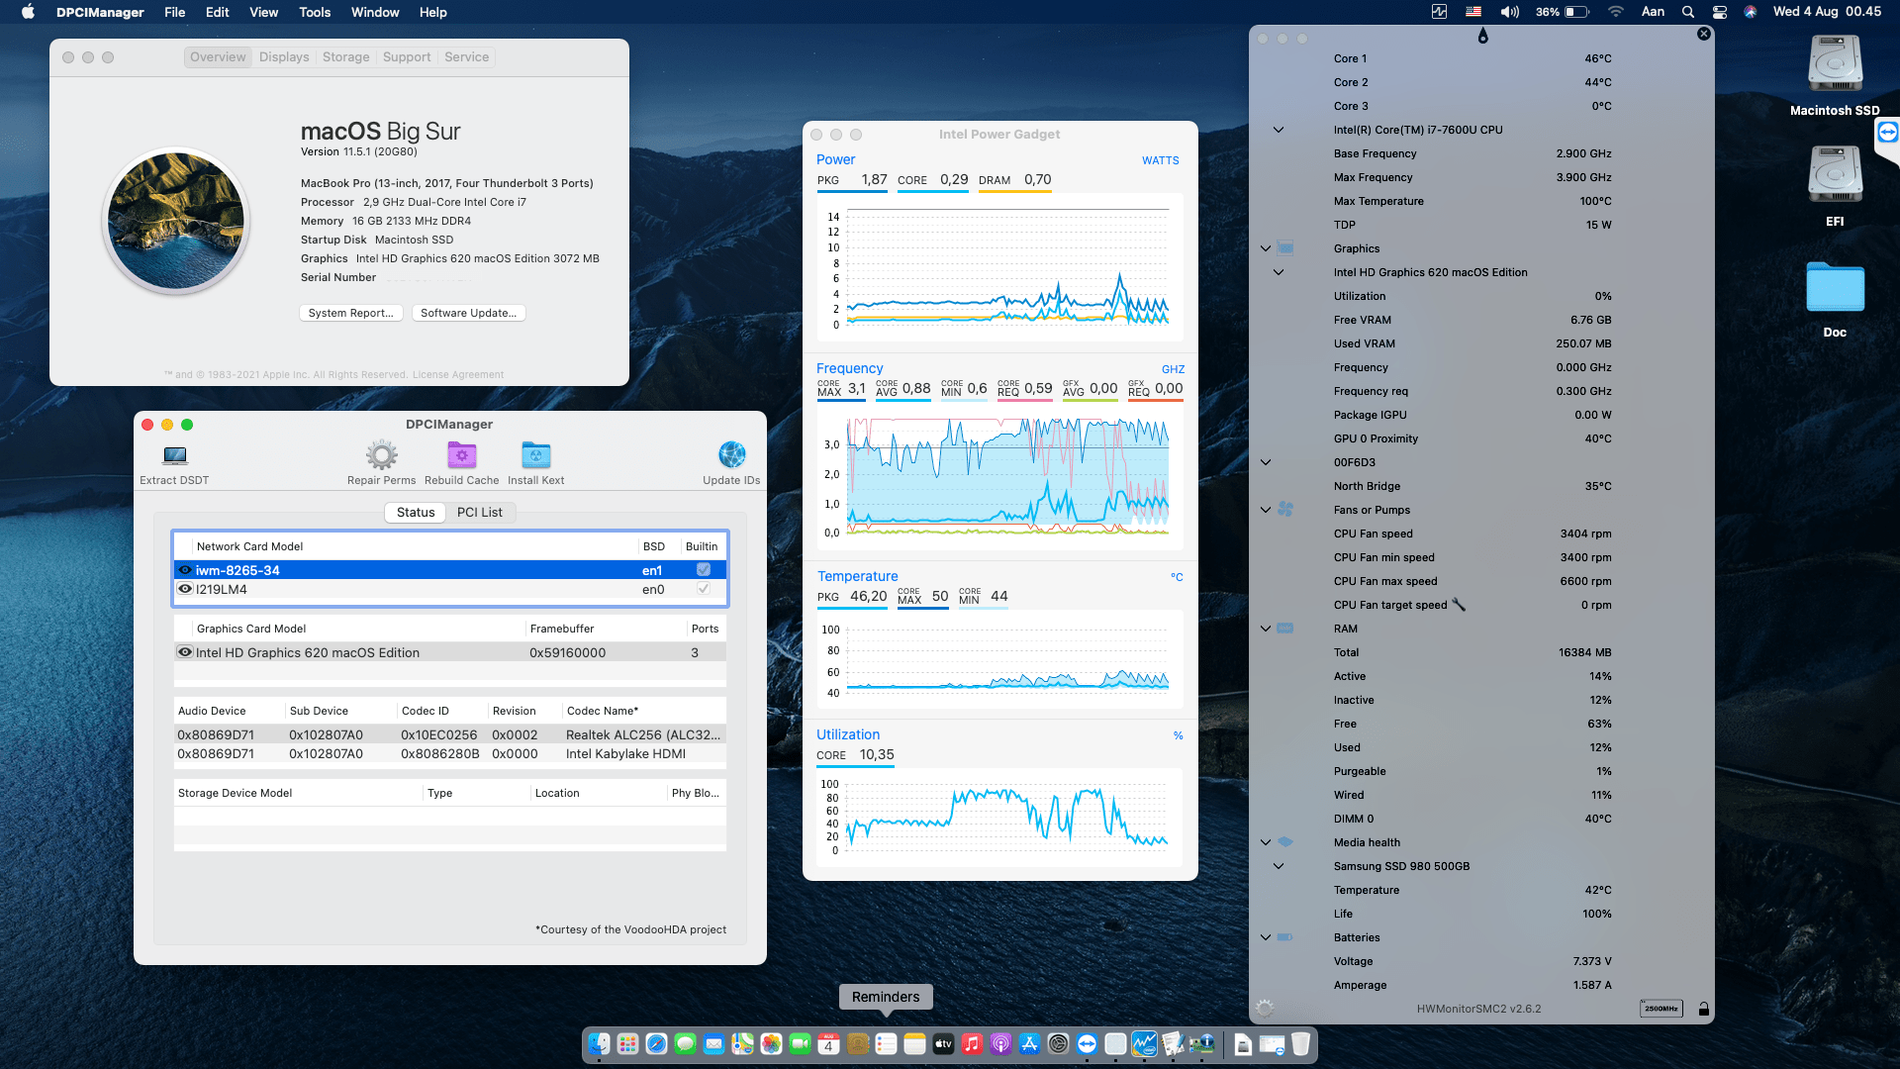The height and width of the screenshot is (1069, 1900).
Task: Switch to Displays tab in About This Mac
Action: tap(284, 57)
